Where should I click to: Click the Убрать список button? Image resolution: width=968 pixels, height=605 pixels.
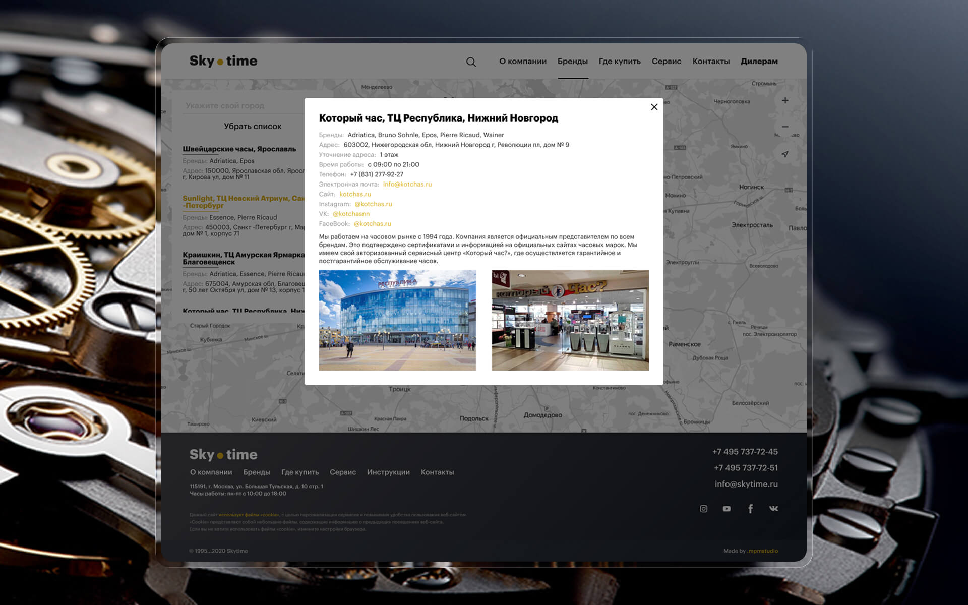pos(253,126)
